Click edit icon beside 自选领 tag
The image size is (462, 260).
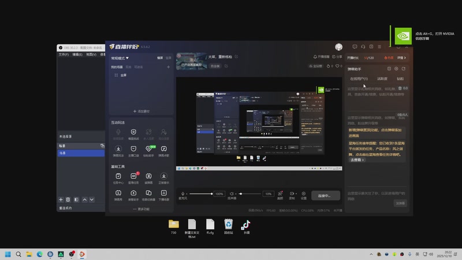pos(226,66)
